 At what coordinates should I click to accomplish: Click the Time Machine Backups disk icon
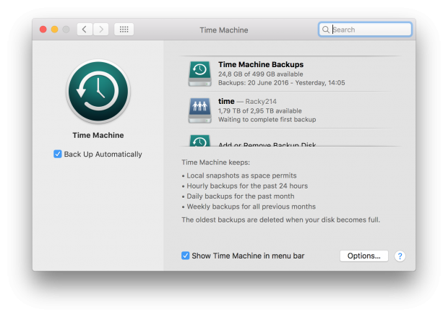point(199,74)
